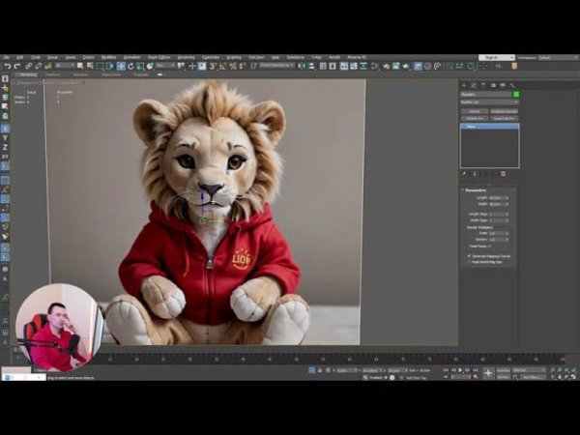
Task: Enable the Real-World Map Size checkbox
Action: [x=469, y=262]
